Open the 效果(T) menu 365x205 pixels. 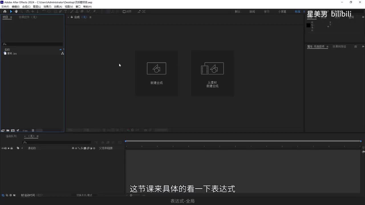(x=47, y=7)
